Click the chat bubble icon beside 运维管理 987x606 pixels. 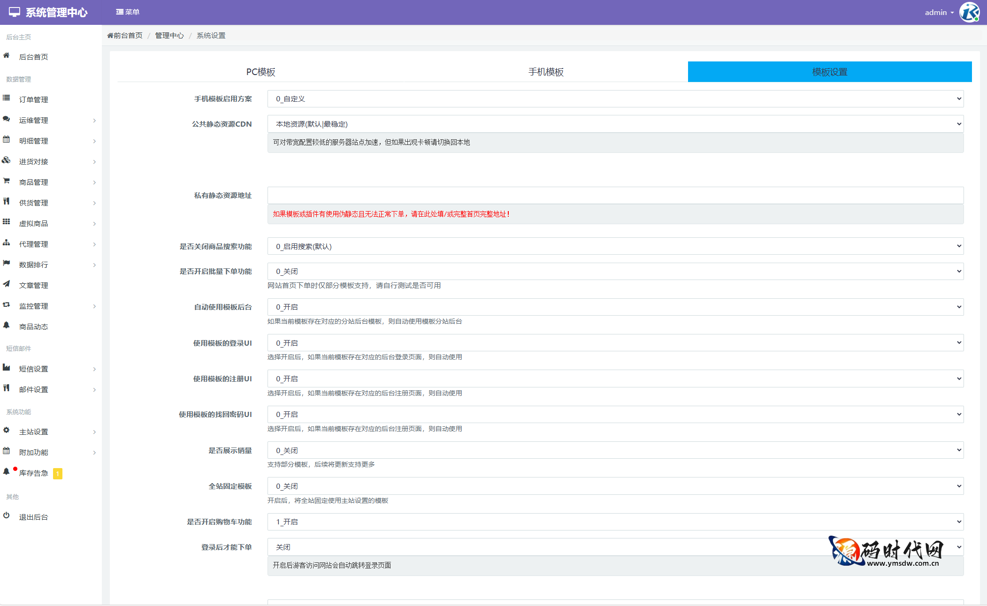[x=6, y=119]
